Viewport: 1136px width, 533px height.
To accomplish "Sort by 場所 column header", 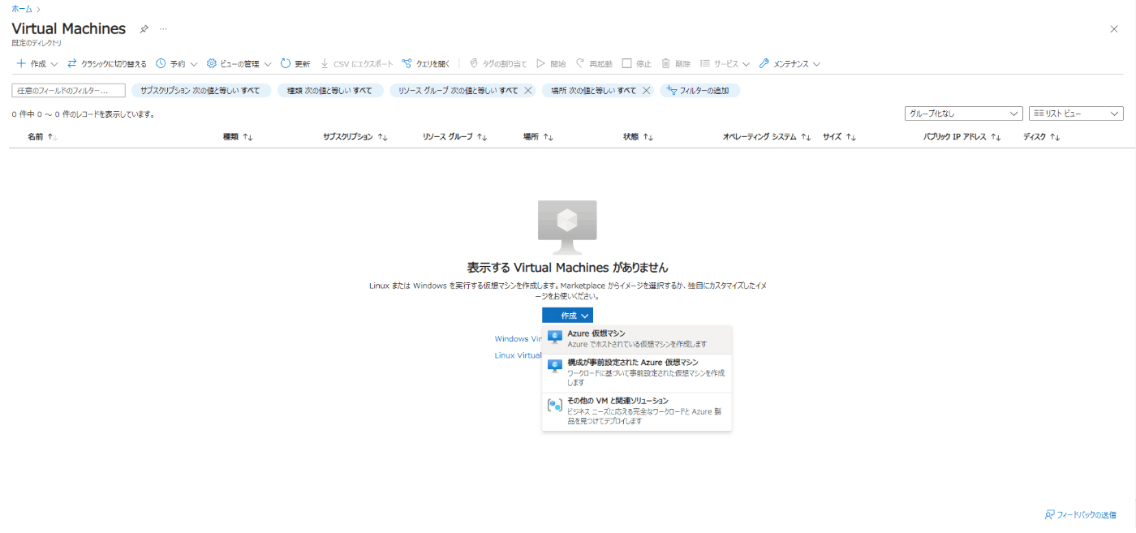I will point(538,137).
